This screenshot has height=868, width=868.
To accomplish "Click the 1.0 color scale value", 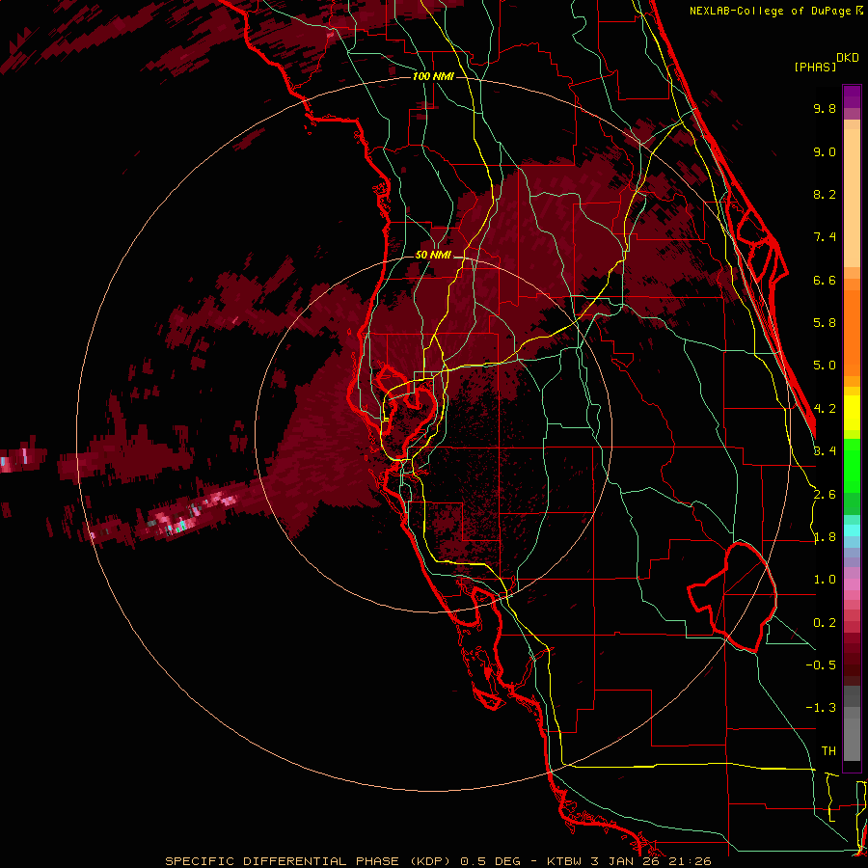I will pos(825,580).
